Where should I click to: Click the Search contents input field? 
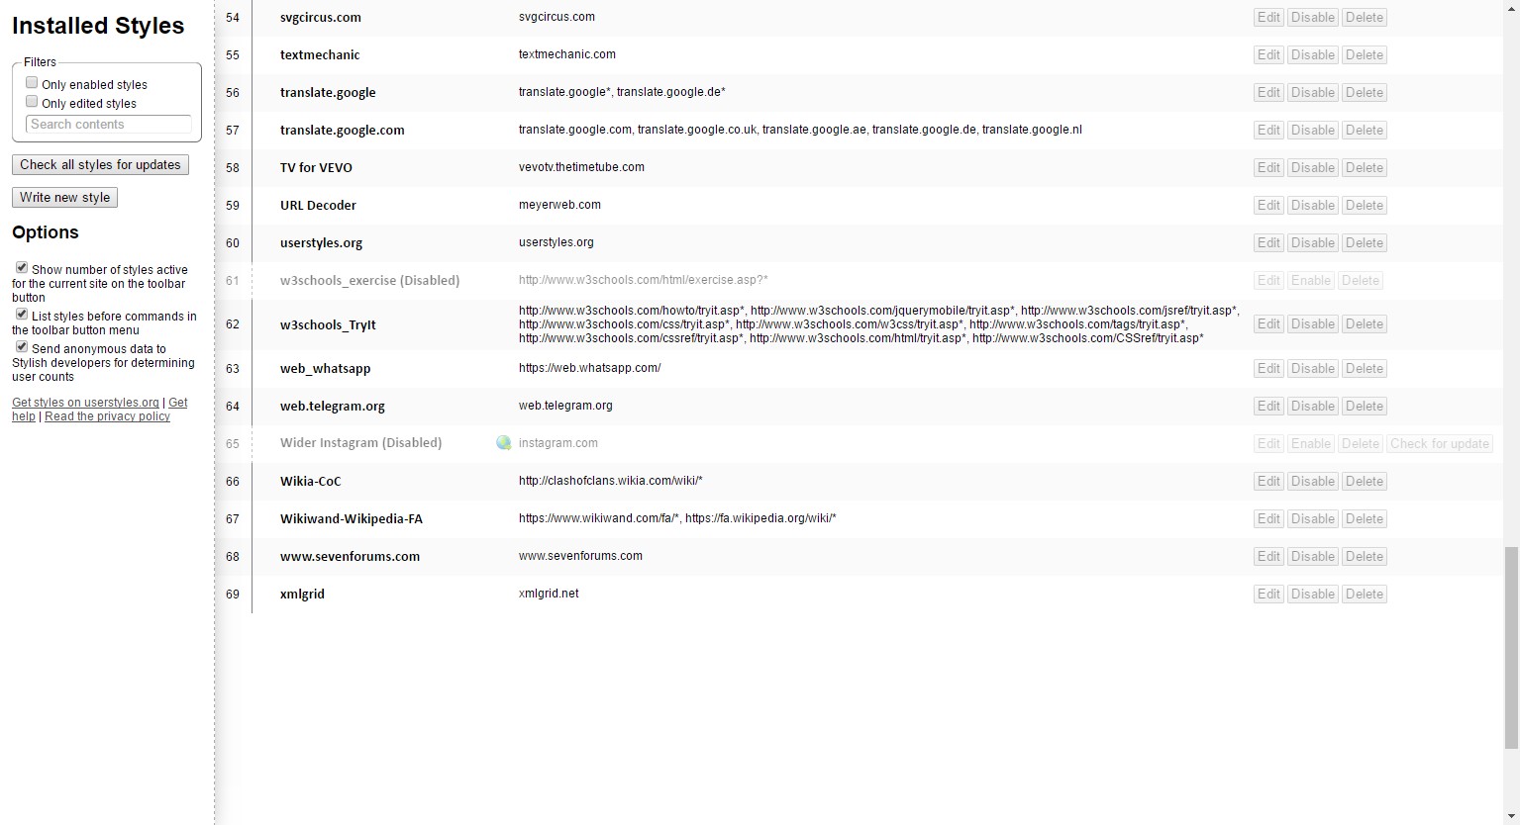[107, 124]
